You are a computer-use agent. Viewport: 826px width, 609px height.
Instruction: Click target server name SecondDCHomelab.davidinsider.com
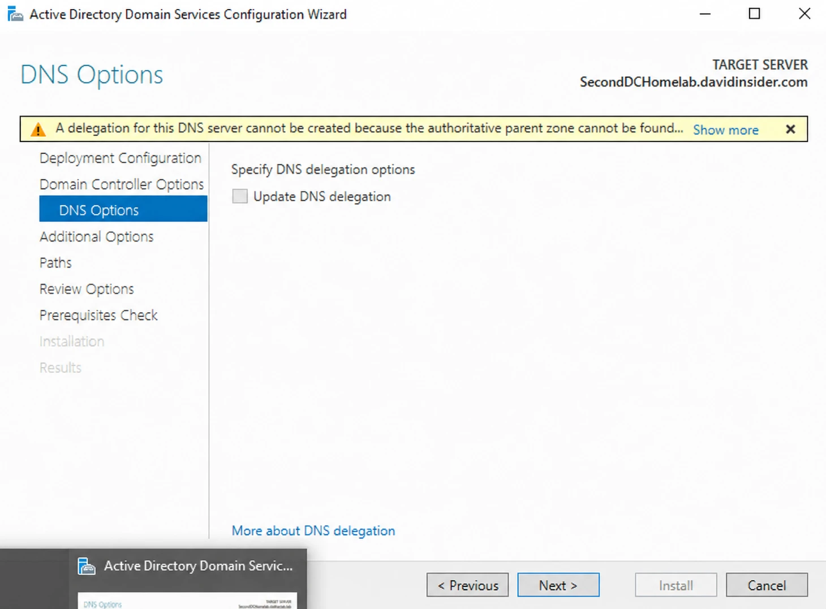tap(694, 82)
